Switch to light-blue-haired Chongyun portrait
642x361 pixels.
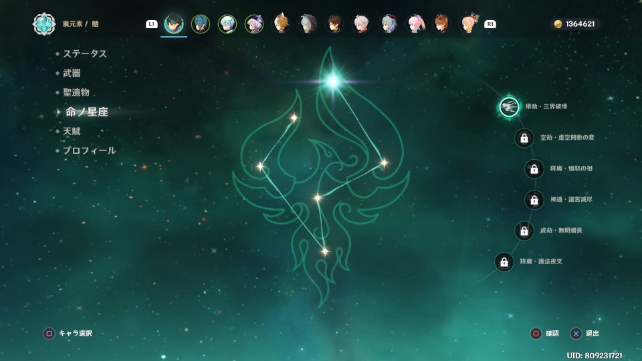pyautogui.click(x=227, y=24)
